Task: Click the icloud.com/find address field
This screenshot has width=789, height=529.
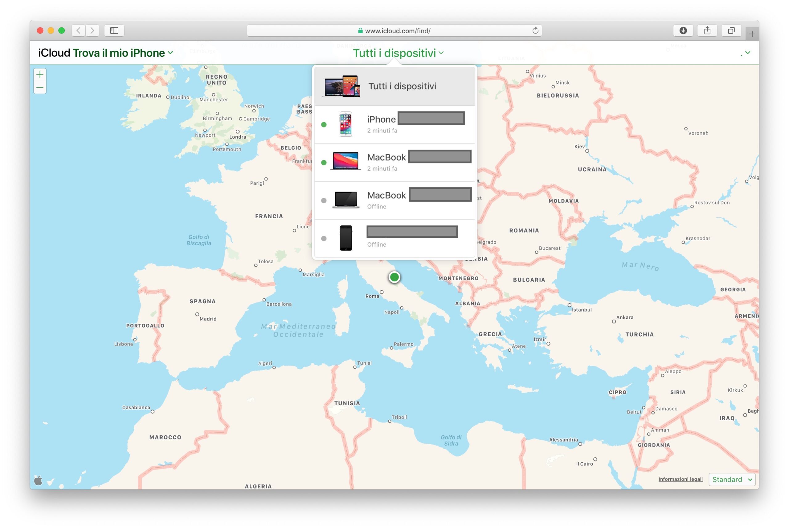Action: tap(394, 31)
